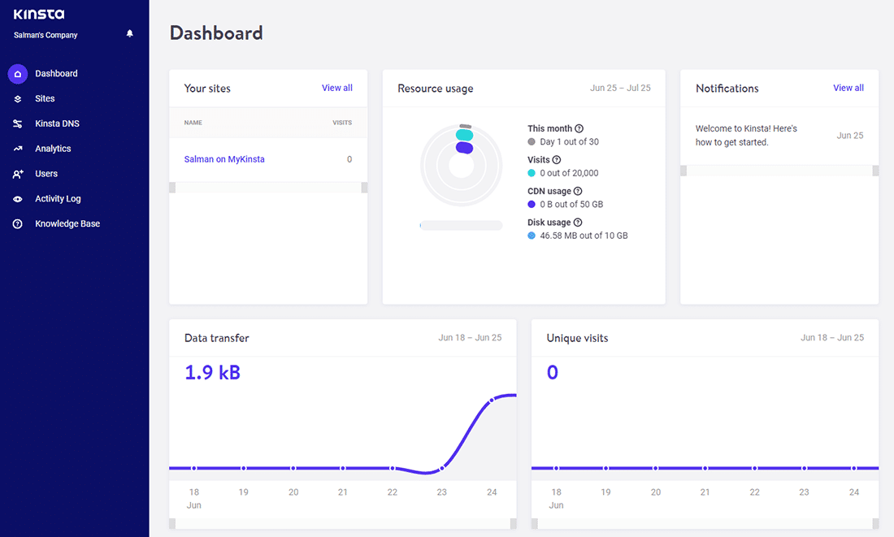Click the This month help icon
The image size is (894, 537).
(579, 128)
